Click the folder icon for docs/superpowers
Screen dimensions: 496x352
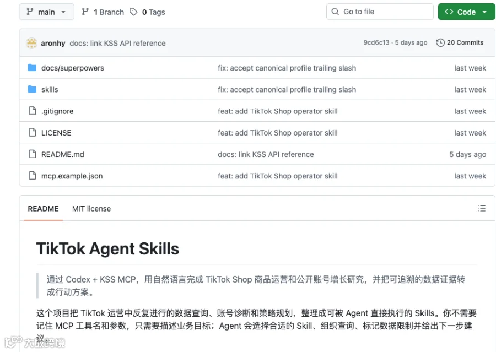32,68
